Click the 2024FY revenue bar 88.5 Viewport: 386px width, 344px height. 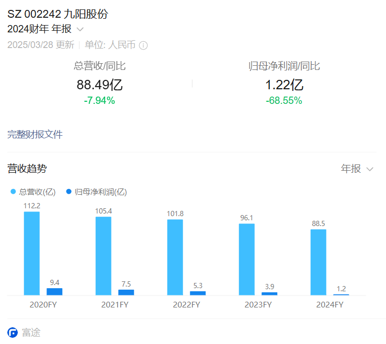[x=319, y=262]
